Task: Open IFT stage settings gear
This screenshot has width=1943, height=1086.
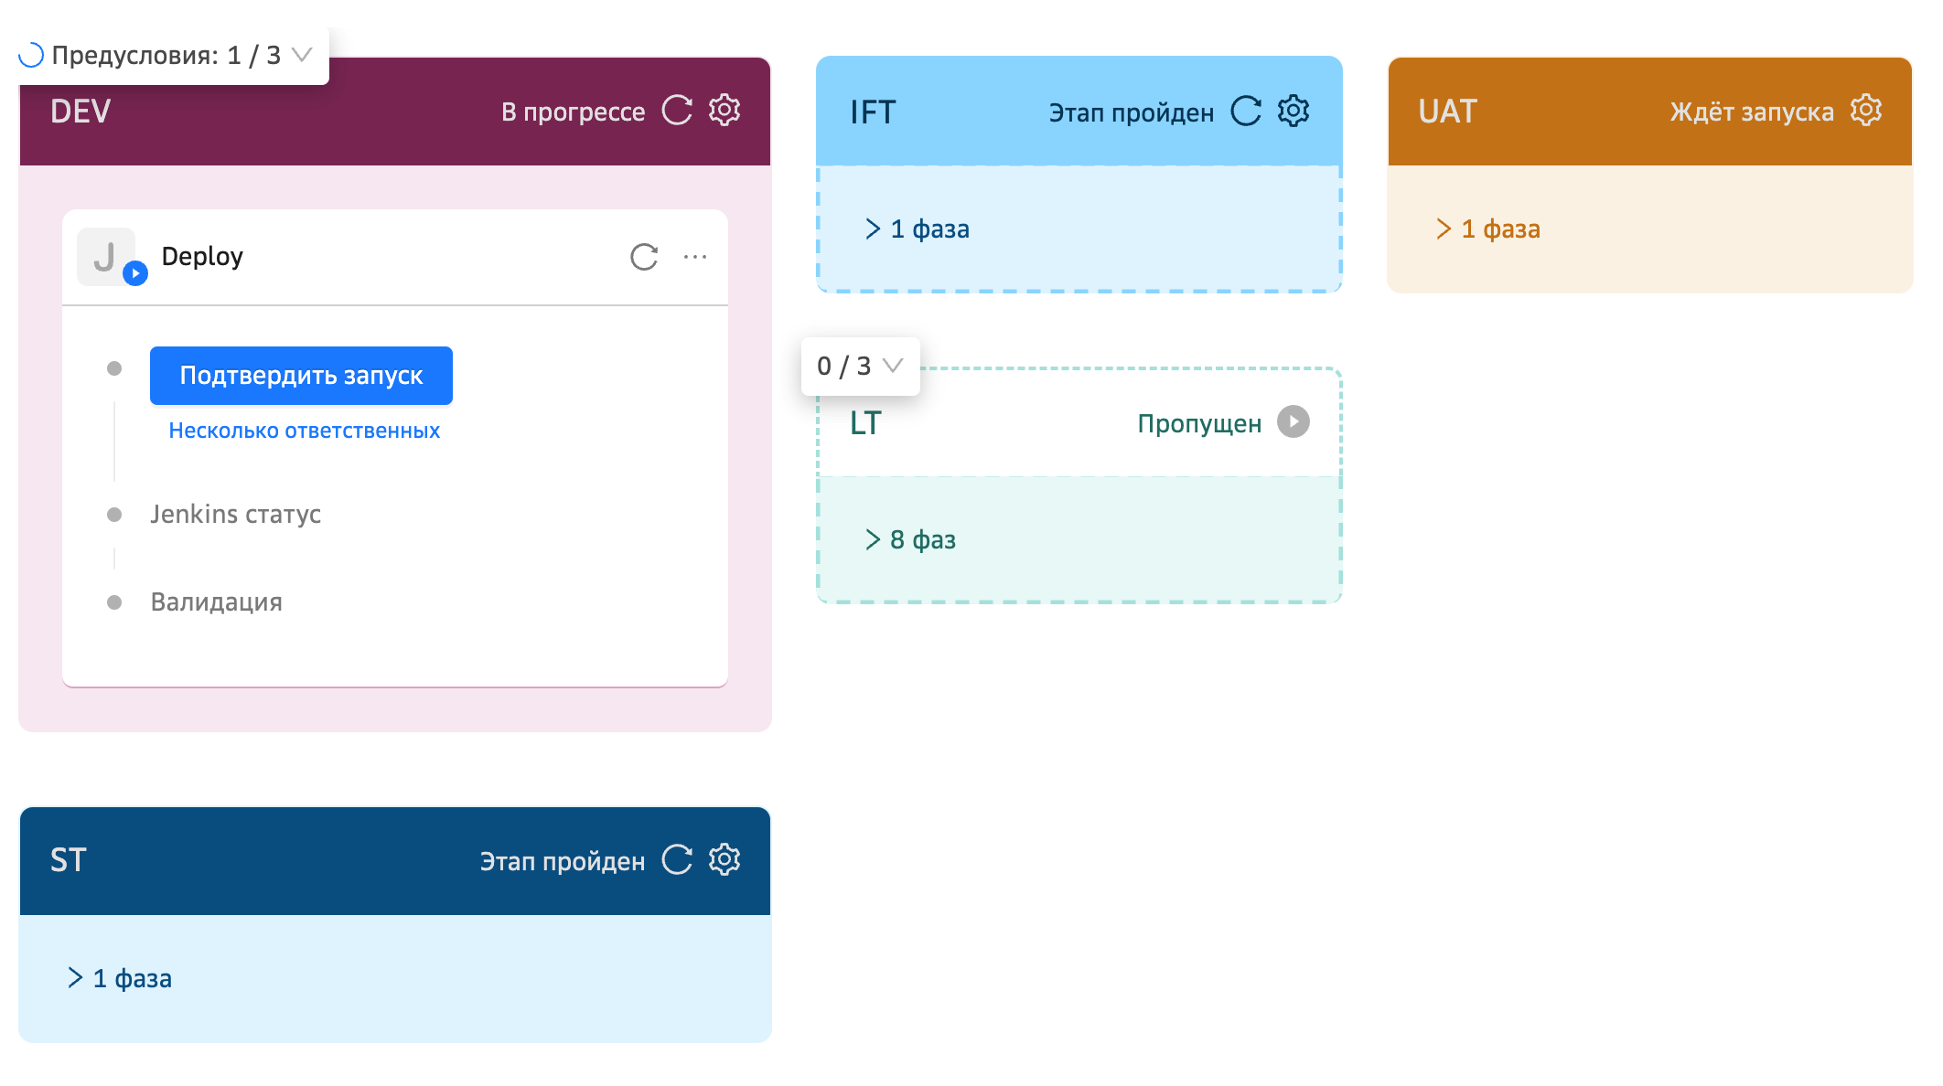Action: [x=1294, y=112]
